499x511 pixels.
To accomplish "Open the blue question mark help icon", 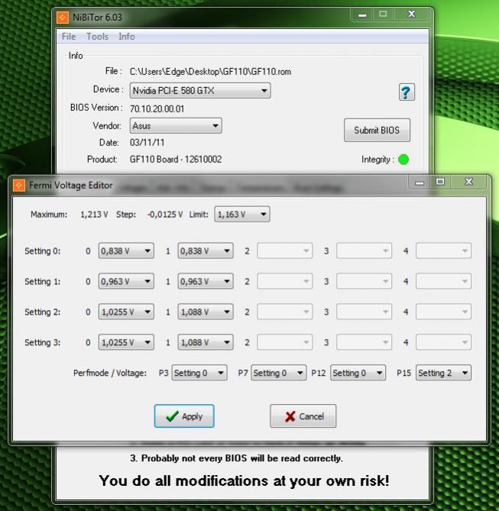I will point(407,92).
